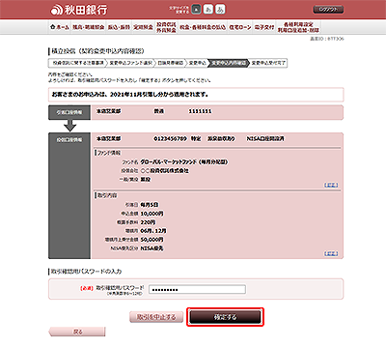The height and width of the screenshot is (348, 386).
Task: Open the 各種利用設定 menu
Action: point(298,27)
